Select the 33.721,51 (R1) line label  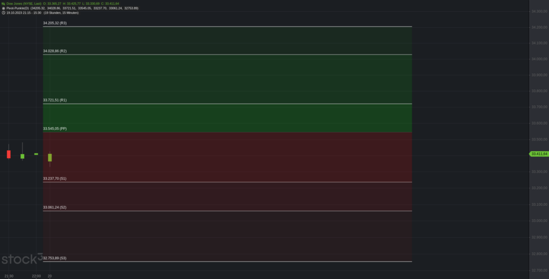pyautogui.click(x=55, y=100)
